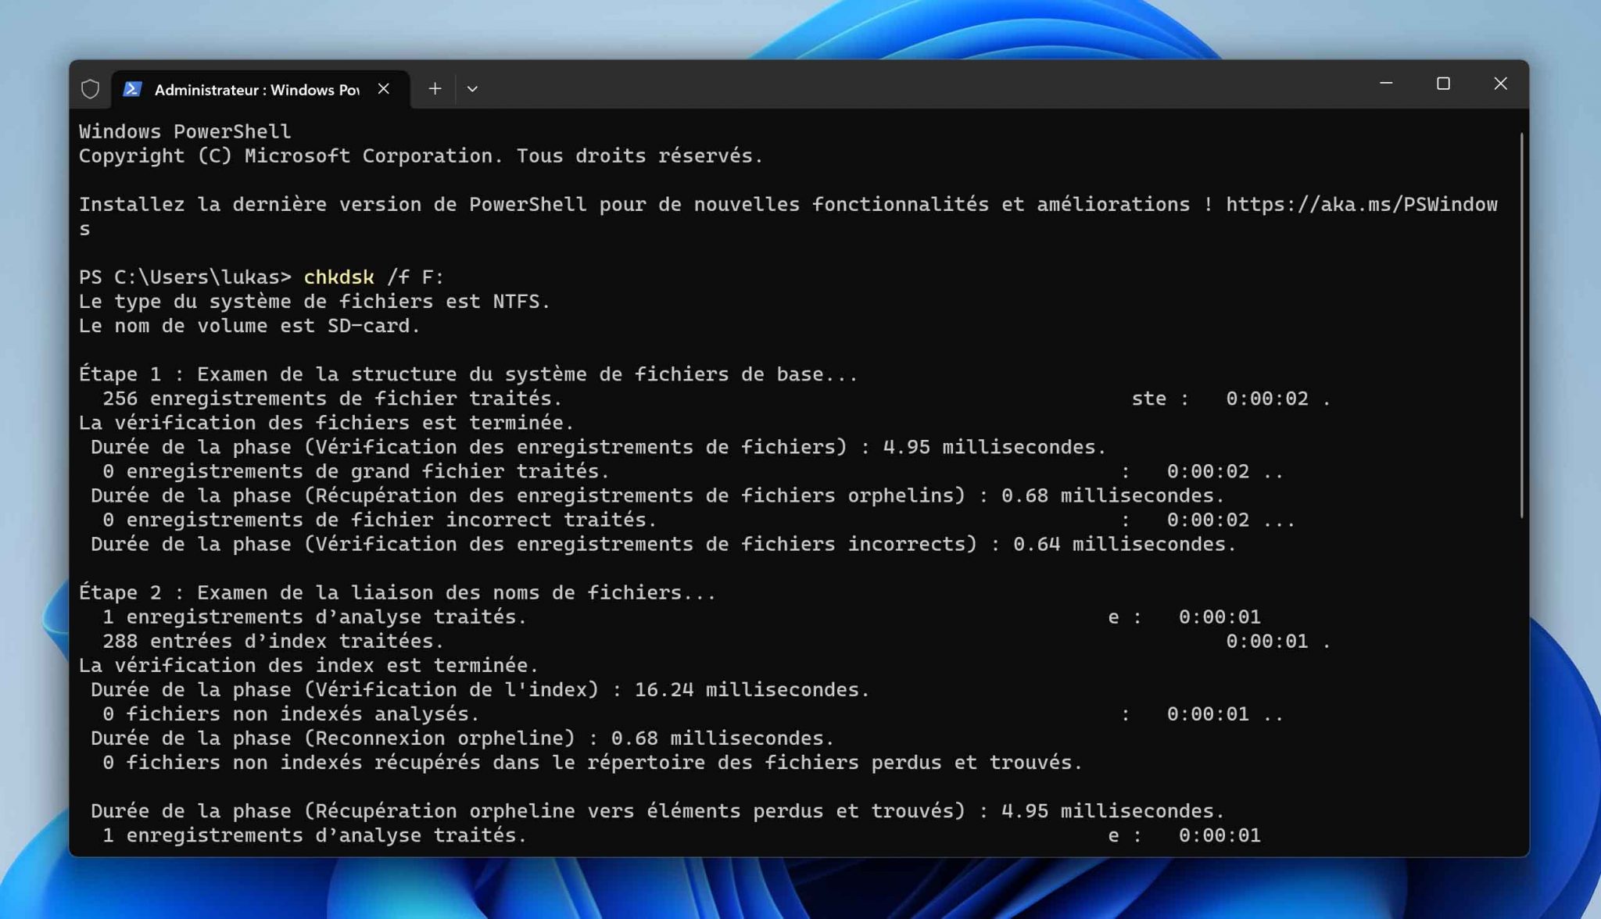Open a new tab with plus button
The width and height of the screenshot is (1601, 919).
[435, 89]
